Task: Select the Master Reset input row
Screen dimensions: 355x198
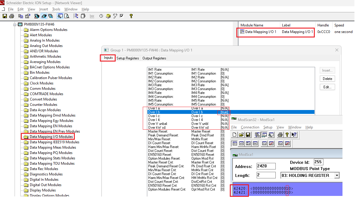Action: (x=231, y=131)
